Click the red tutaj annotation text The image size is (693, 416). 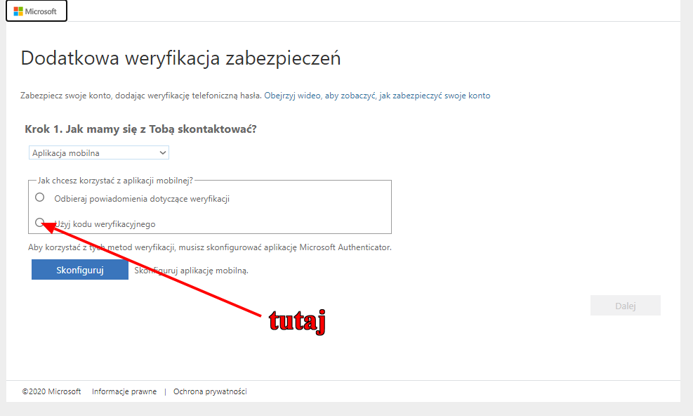click(298, 321)
